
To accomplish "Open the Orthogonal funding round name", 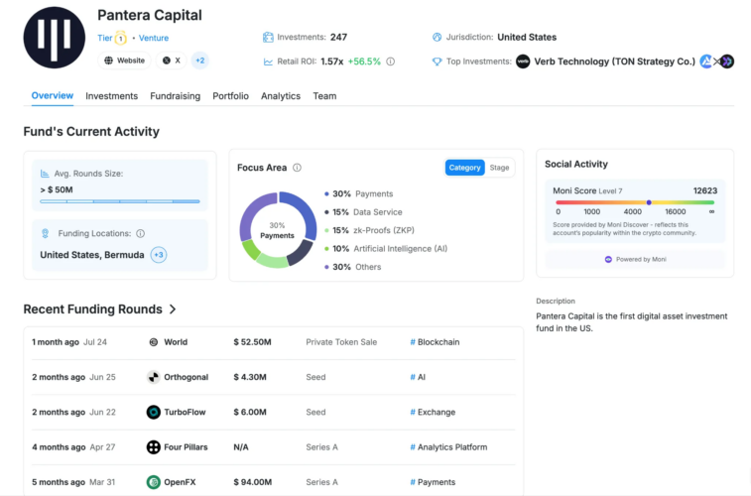I will click(x=187, y=377).
